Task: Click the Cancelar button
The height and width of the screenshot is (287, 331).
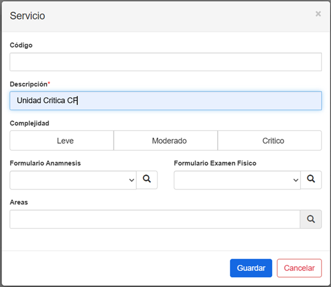Action: coord(300,268)
